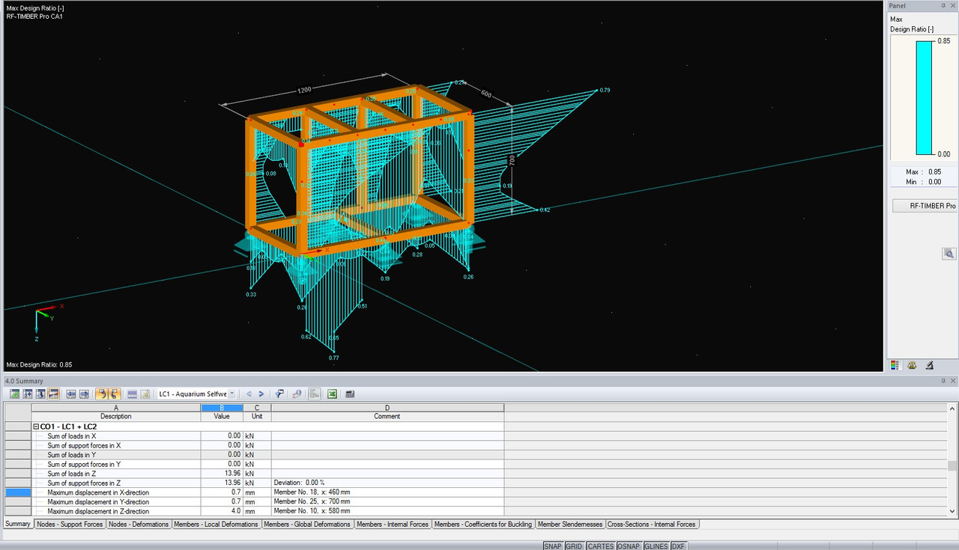Open the LC1 - Aquarium Selfweight dropdown
Viewport: 959px width, 550px height.
232,394
